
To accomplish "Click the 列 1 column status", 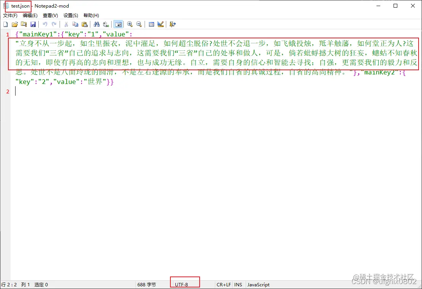I will coord(25,285).
